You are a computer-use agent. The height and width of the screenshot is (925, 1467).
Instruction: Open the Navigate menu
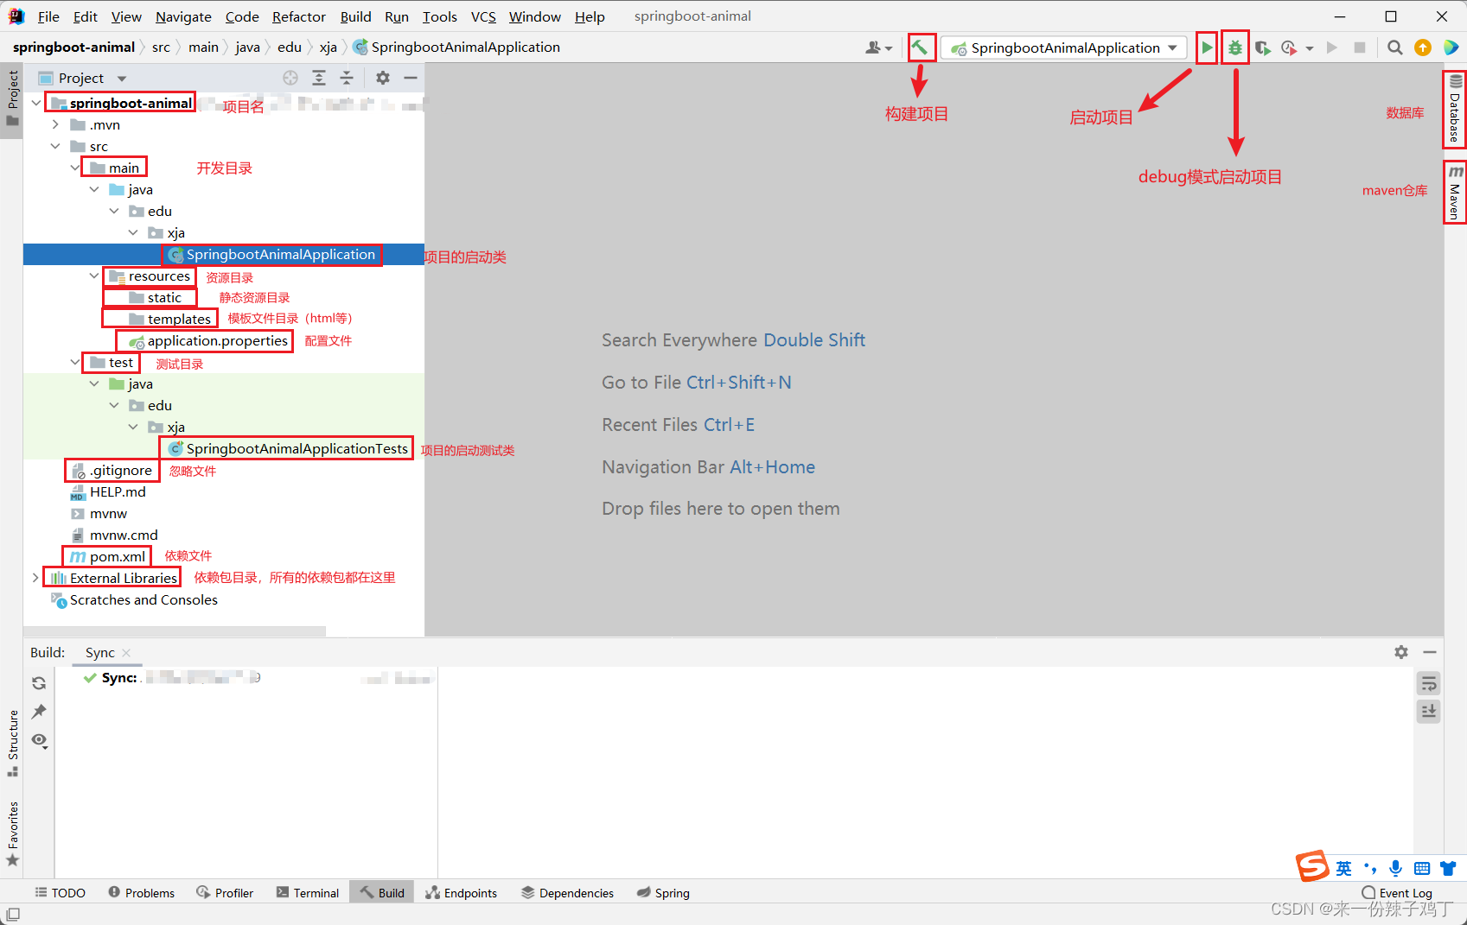point(183,16)
